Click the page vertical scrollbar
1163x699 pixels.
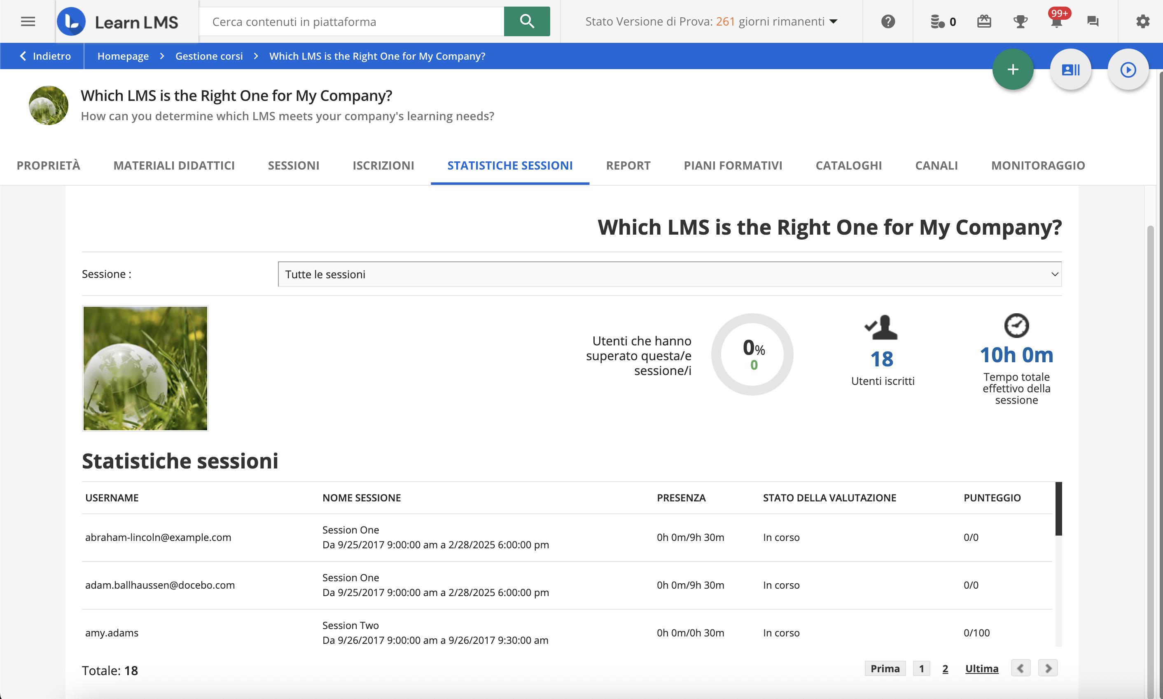pos(1150,461)
